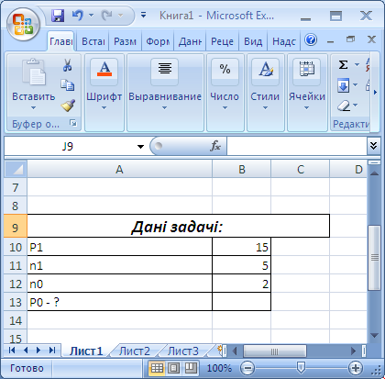Redo the last undone action

pos(107,16)
